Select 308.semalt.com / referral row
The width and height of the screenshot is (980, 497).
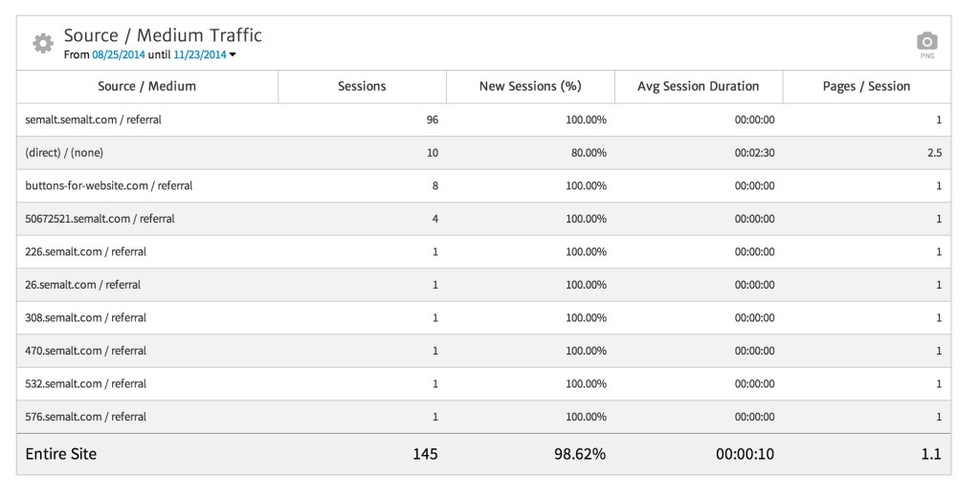(x=85, y=317)
